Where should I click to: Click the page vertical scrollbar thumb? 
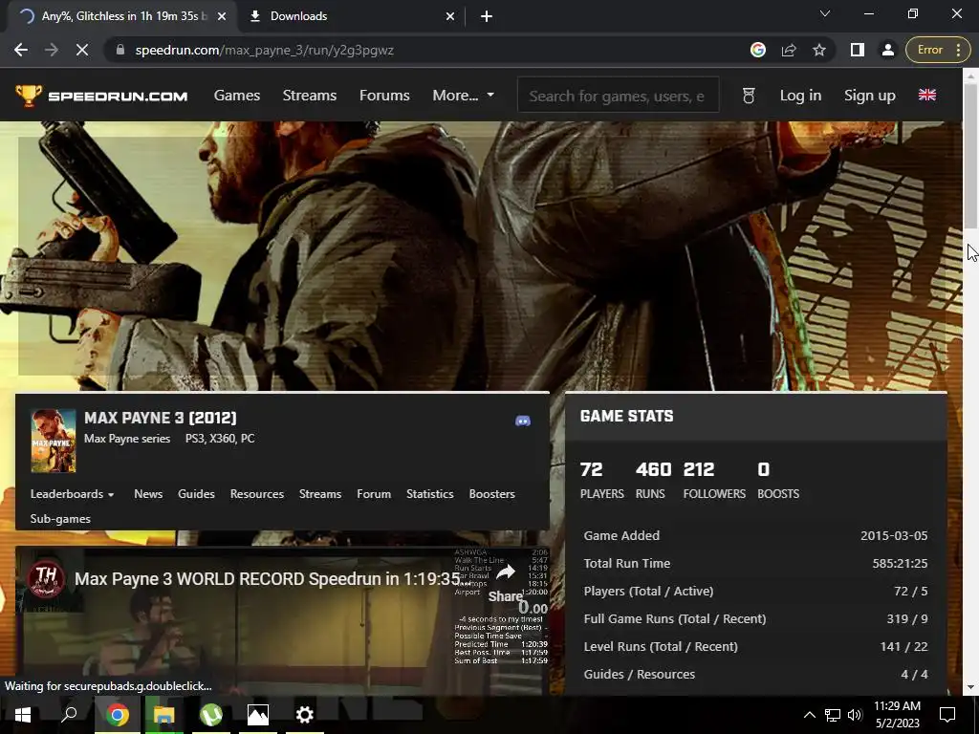click(x=971, y=155)
